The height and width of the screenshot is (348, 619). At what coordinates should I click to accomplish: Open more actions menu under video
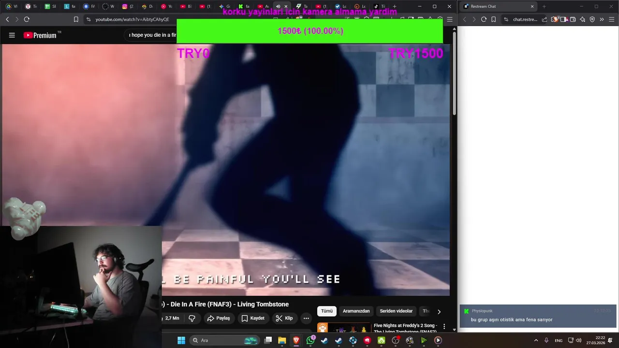tap(306, 318)
